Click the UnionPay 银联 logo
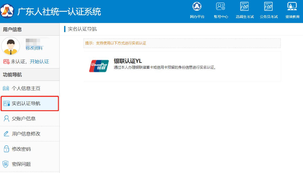The width and height of the screenshot is (303, 173). click(99, 66)
